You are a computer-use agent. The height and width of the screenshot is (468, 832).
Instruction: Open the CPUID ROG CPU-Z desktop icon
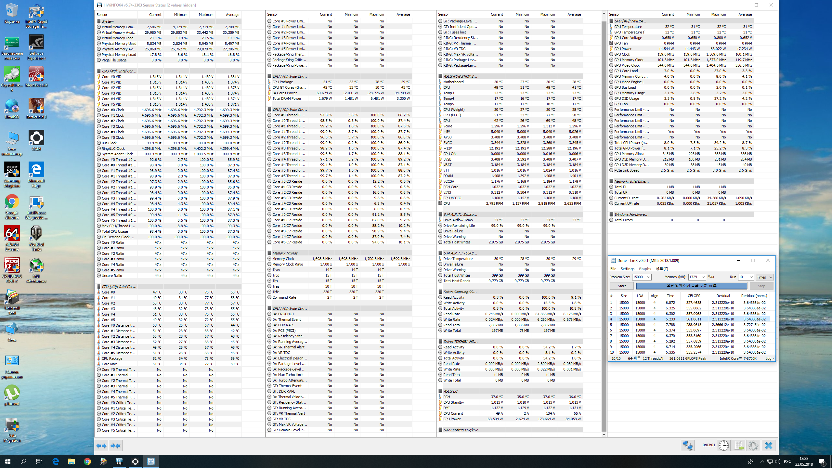click(x=12, y=270)
